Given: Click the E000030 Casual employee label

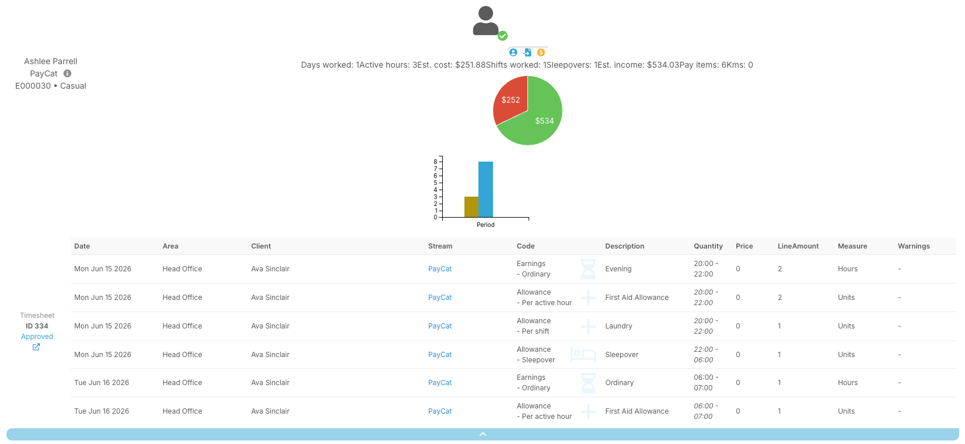Looking at the screenshot, I should (51, 86).
